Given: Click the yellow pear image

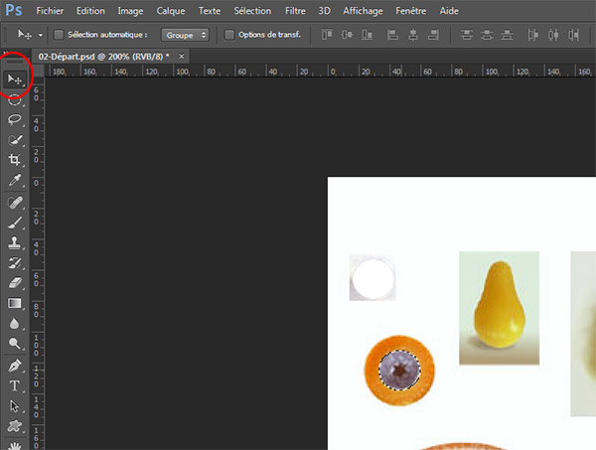Looking at the screenshot, I should pyautogui.click(x=499, y=308).
